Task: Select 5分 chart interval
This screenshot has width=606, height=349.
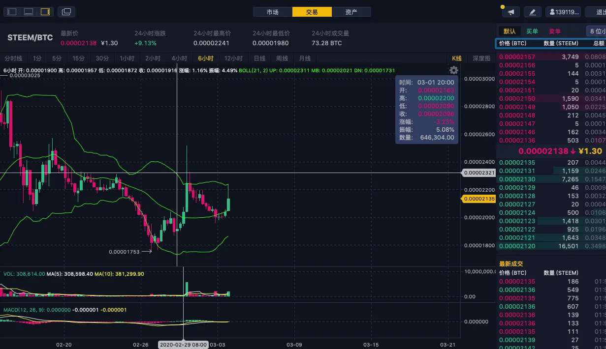Action: (x=57, y=58)
